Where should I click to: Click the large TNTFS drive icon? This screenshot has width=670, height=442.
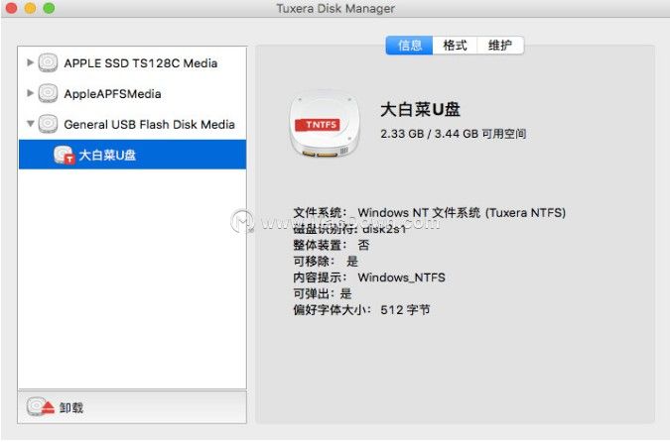326,124
